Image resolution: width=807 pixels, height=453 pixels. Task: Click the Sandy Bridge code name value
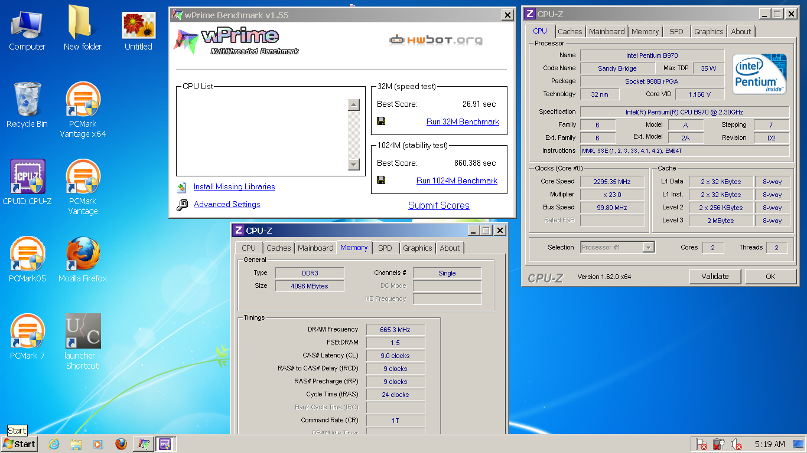pyautogui.click(x=617, y=68)
